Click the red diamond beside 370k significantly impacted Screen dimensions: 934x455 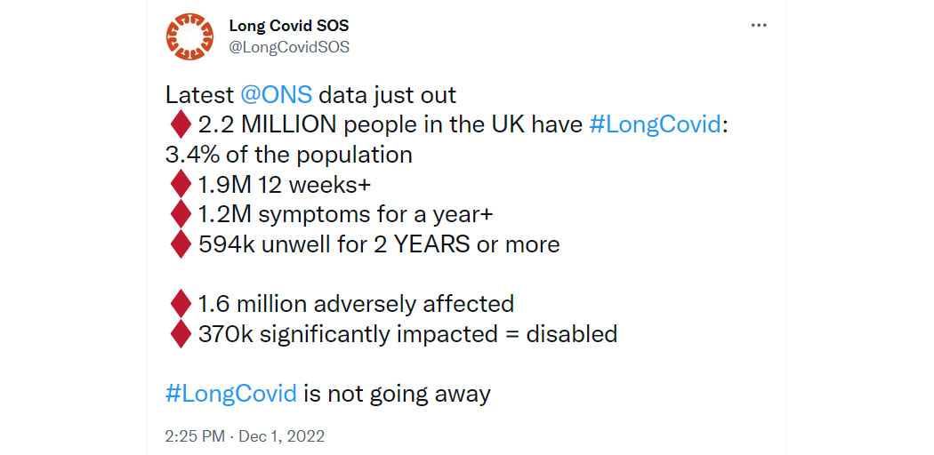[x=181, y=333]
